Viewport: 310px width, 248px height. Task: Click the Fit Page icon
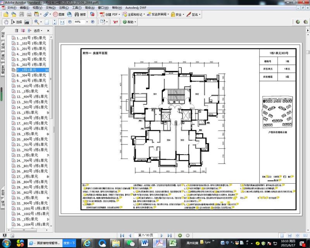pyautogui.click(x=55, y=22)
